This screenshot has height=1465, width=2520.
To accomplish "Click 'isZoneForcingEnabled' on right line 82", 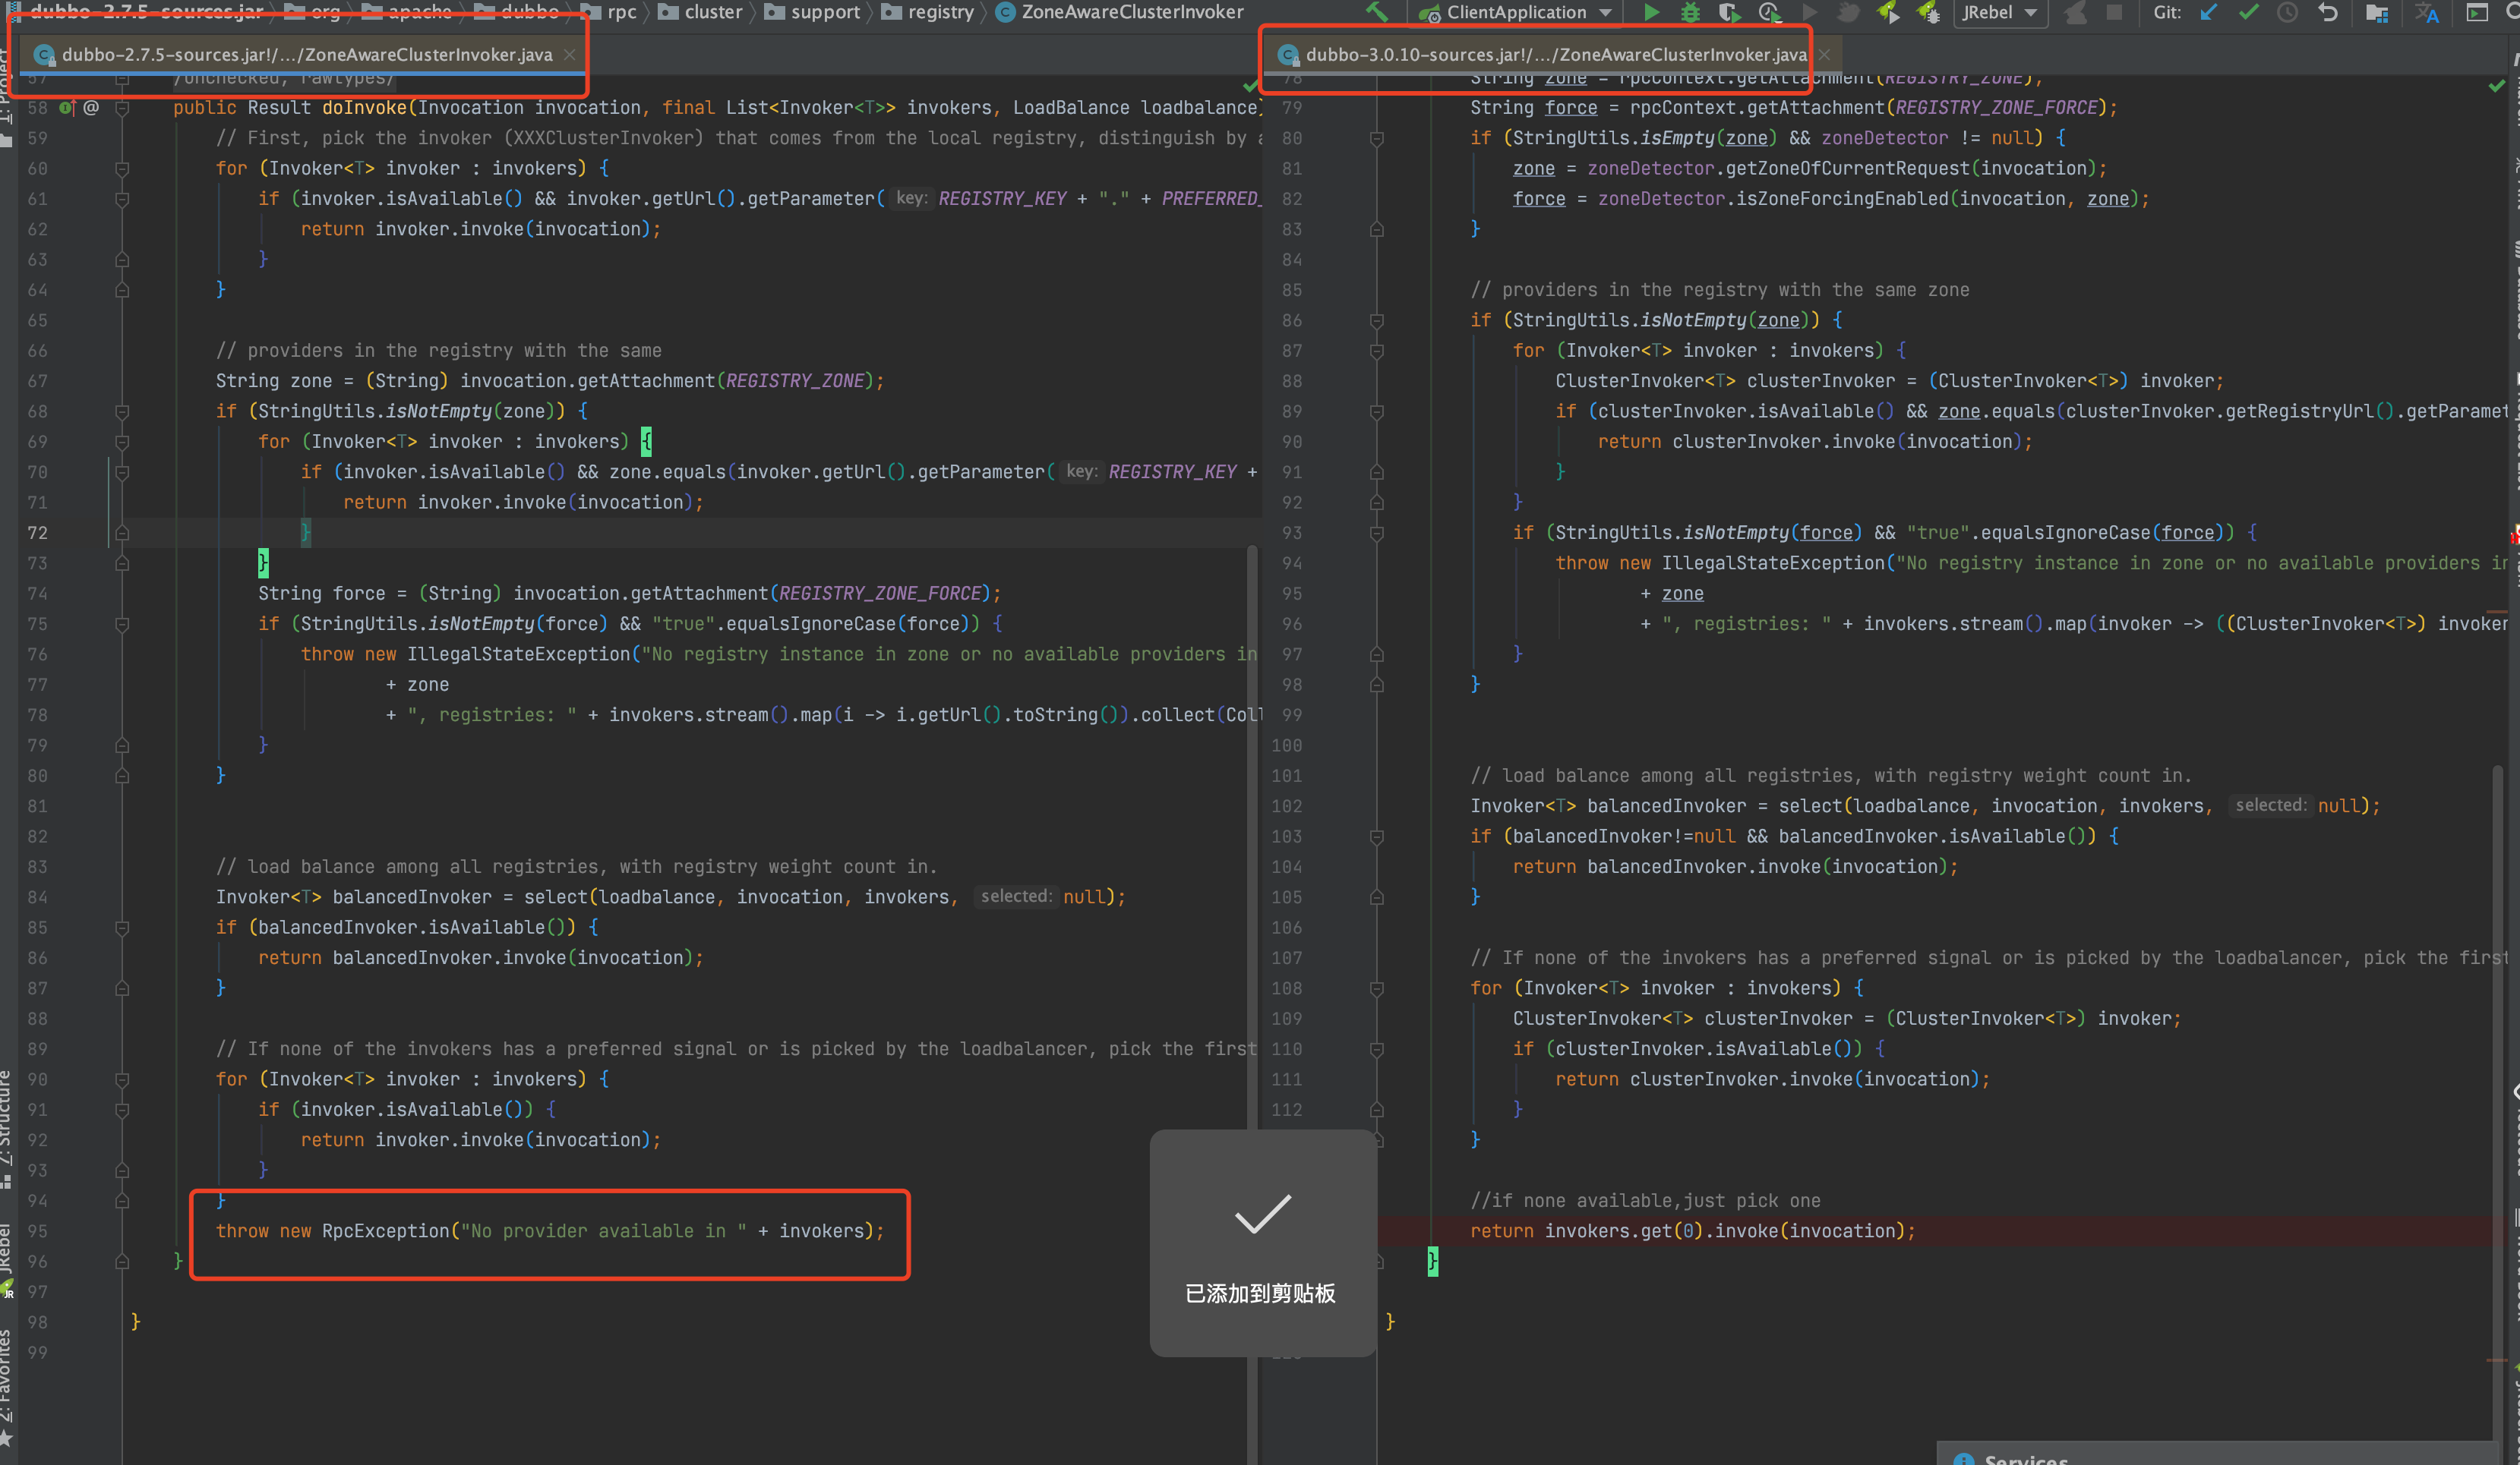I will [1843, 199].
